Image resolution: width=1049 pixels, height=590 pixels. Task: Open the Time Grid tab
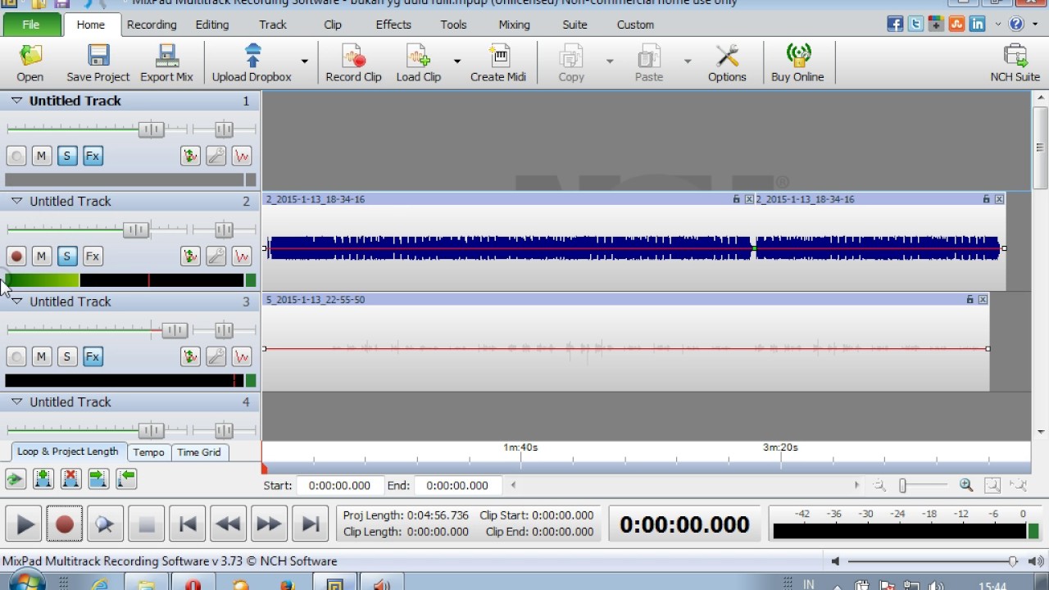pos(199,452)
